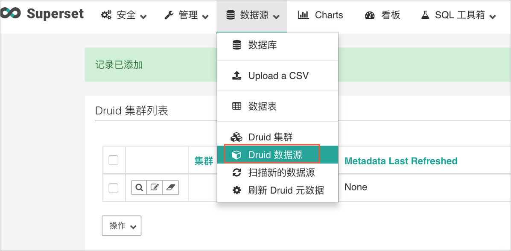Expand the SQL 工具箱 dropdown
The image size is (511, 251).
coord(458,15)
